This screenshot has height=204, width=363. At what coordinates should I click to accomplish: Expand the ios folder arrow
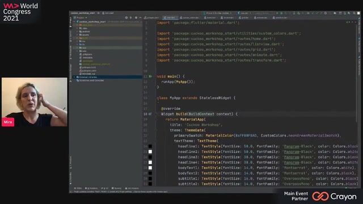(x=77, y=41)
